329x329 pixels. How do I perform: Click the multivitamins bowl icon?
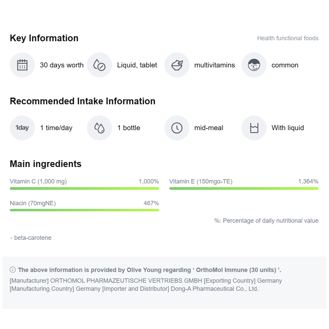[177, 65]
